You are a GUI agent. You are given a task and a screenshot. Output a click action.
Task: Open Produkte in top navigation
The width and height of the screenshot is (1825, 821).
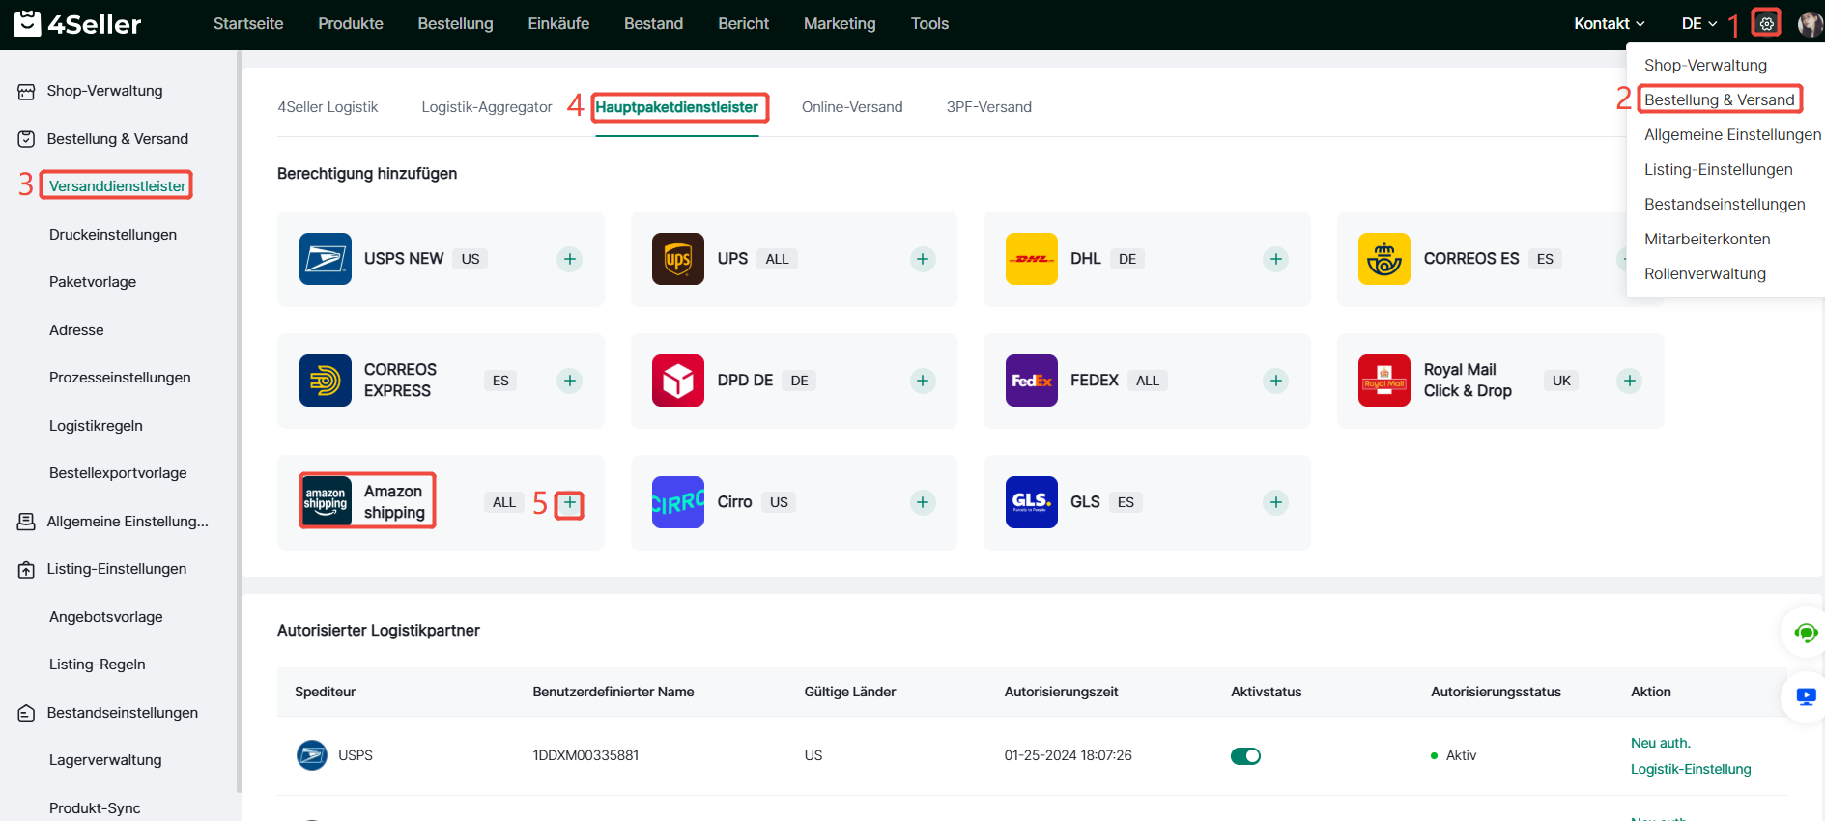[x=351, y=24]
